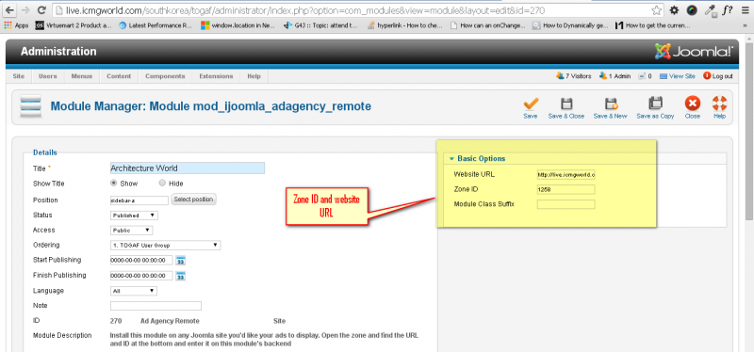The image size is (754, 352).
Task: Click the Log out link
Action: (x=717, y=76)
